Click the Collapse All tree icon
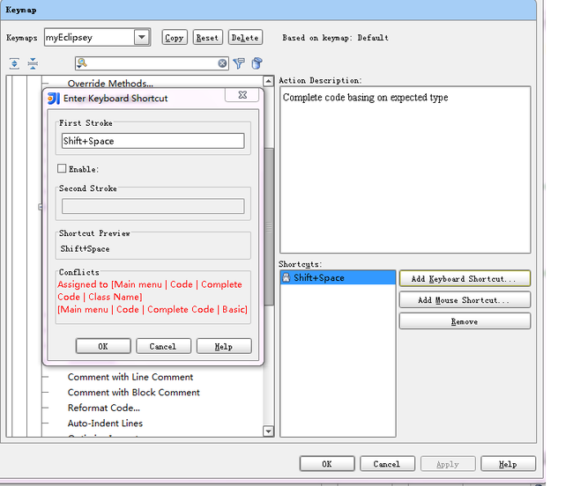 click(x=33, y=63)
